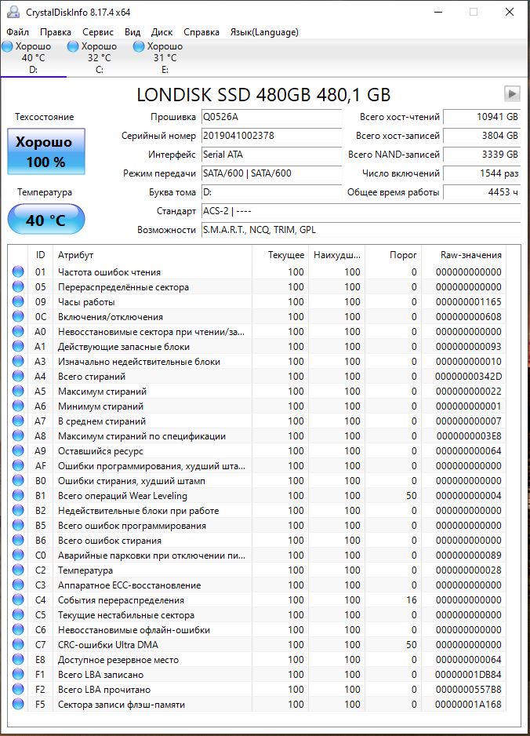The width and height of the screenshot is (530, 736).
Task: Open the Сервис menu
Action: click(97, 32)
